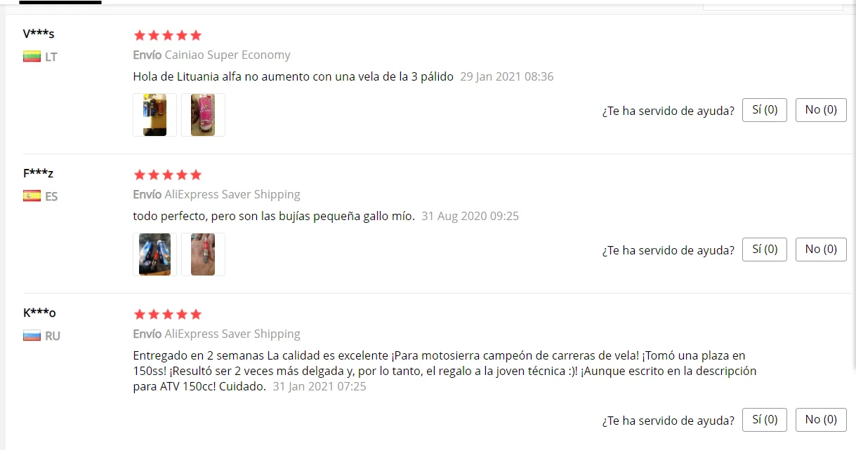Click the five-star rating on F***z review
856x450 pixels.
(167, 175)
